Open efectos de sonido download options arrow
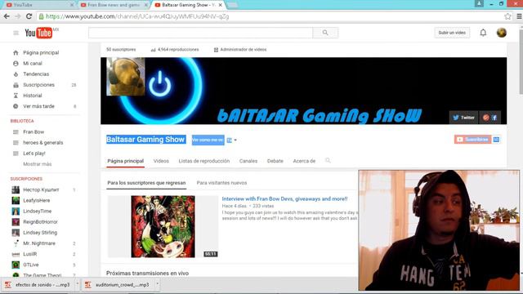Viewport: 523px width, 294px height. (x=78, y=284)
